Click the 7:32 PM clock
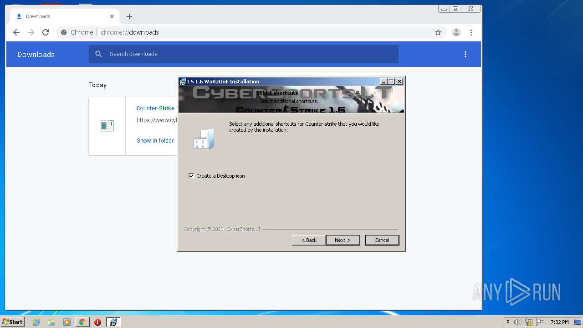 pos(559,322)
